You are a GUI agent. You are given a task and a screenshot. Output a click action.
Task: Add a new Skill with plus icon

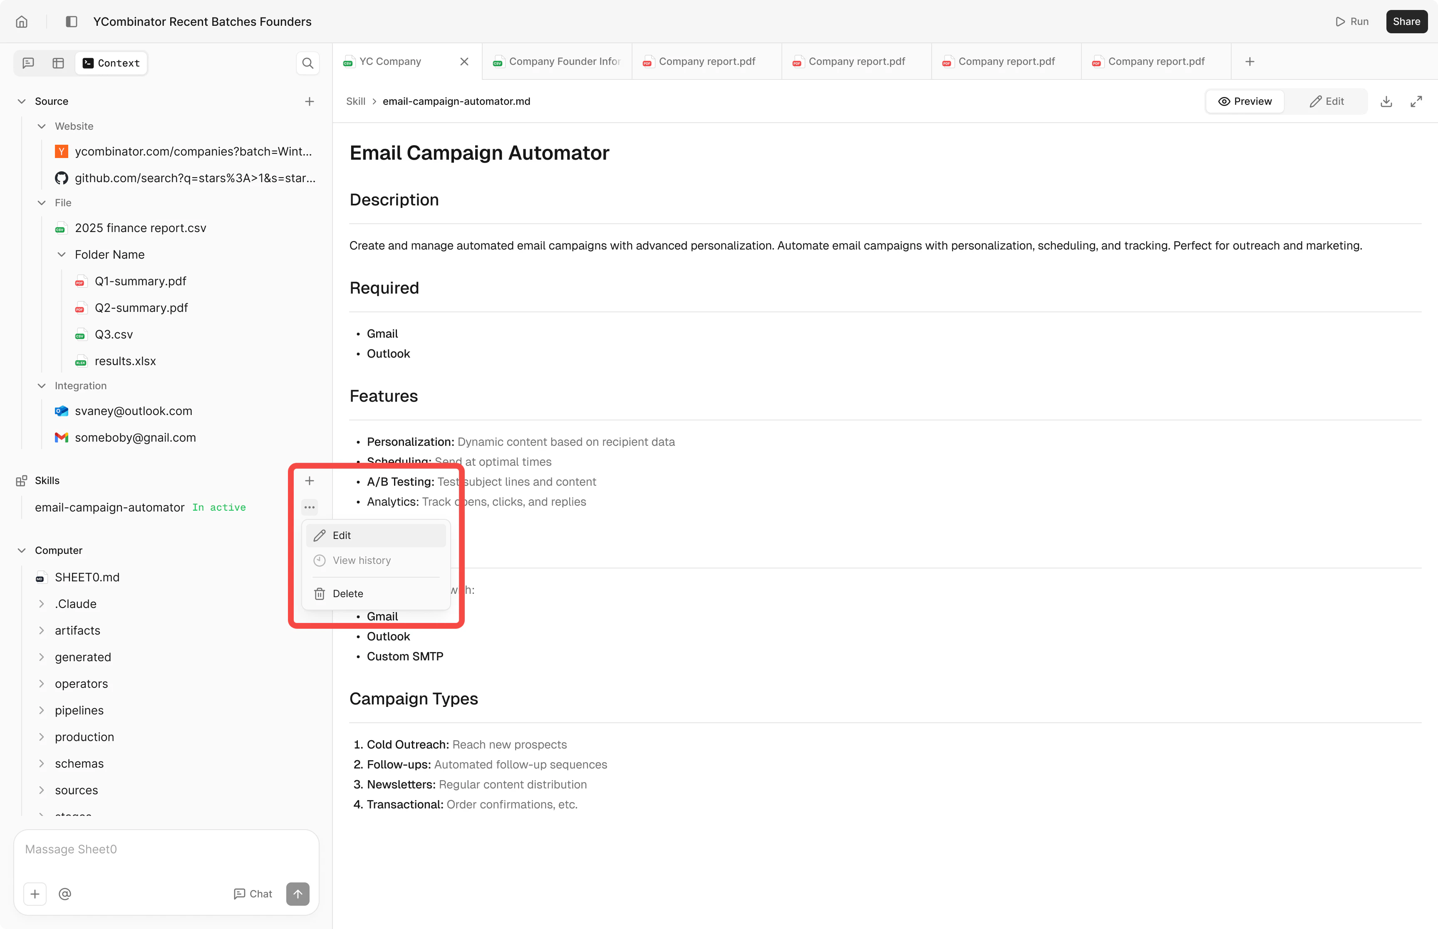tap(310, 481)
